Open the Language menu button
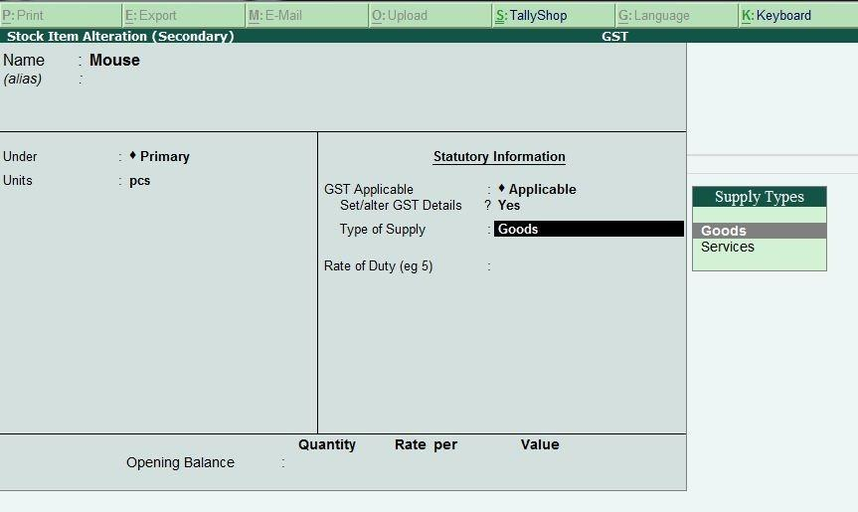Screen dimensions: 858x512 [x=676, y=15]
